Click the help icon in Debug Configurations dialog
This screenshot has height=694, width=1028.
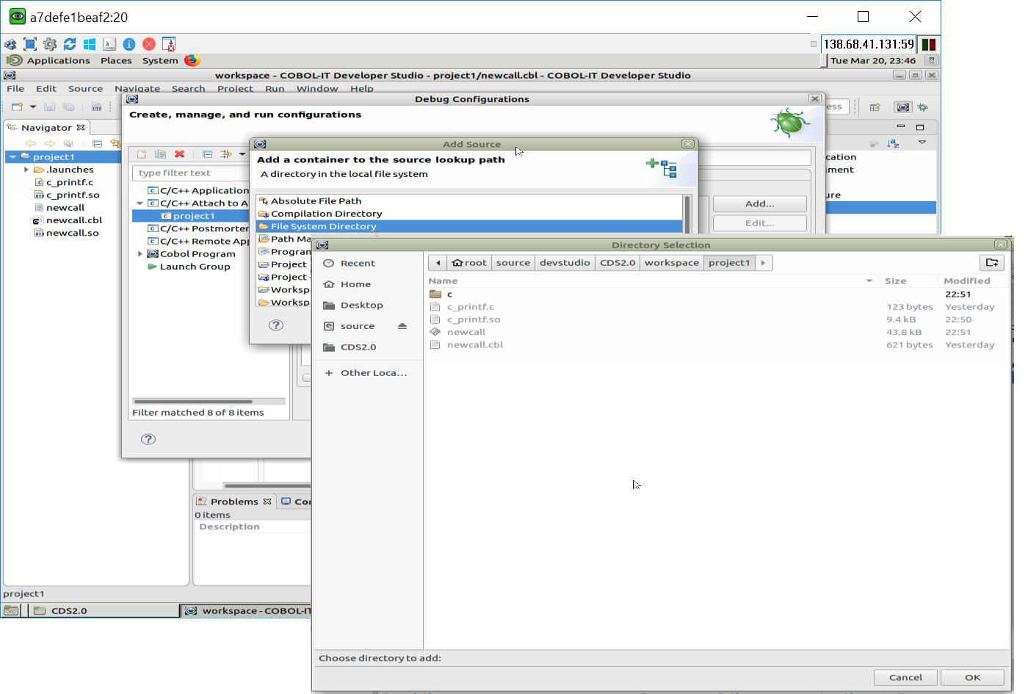coord(148,439)
